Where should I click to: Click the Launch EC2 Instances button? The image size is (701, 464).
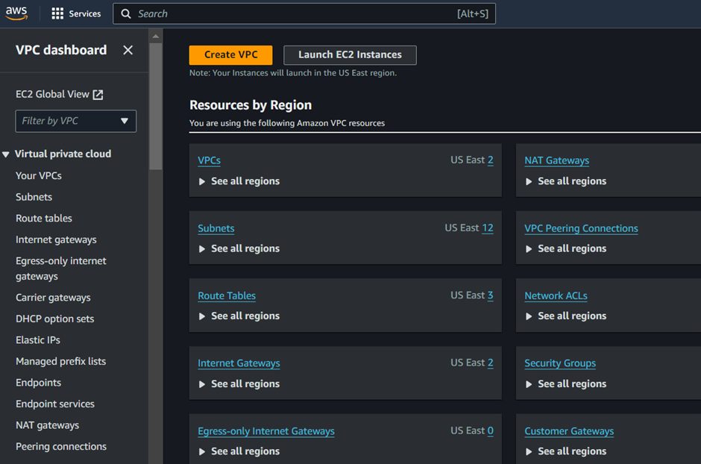350,55
